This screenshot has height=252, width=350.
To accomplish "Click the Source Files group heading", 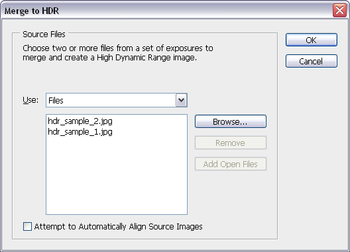I will pos(44,34).
